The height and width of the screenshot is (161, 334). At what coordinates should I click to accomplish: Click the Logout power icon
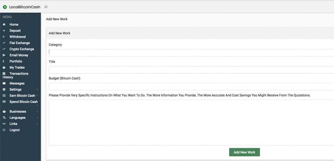pyautogui.click(x=4, y=130)
